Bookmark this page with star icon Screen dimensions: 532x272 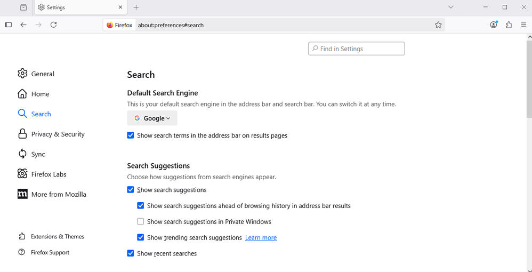click(x=438, y=25)
